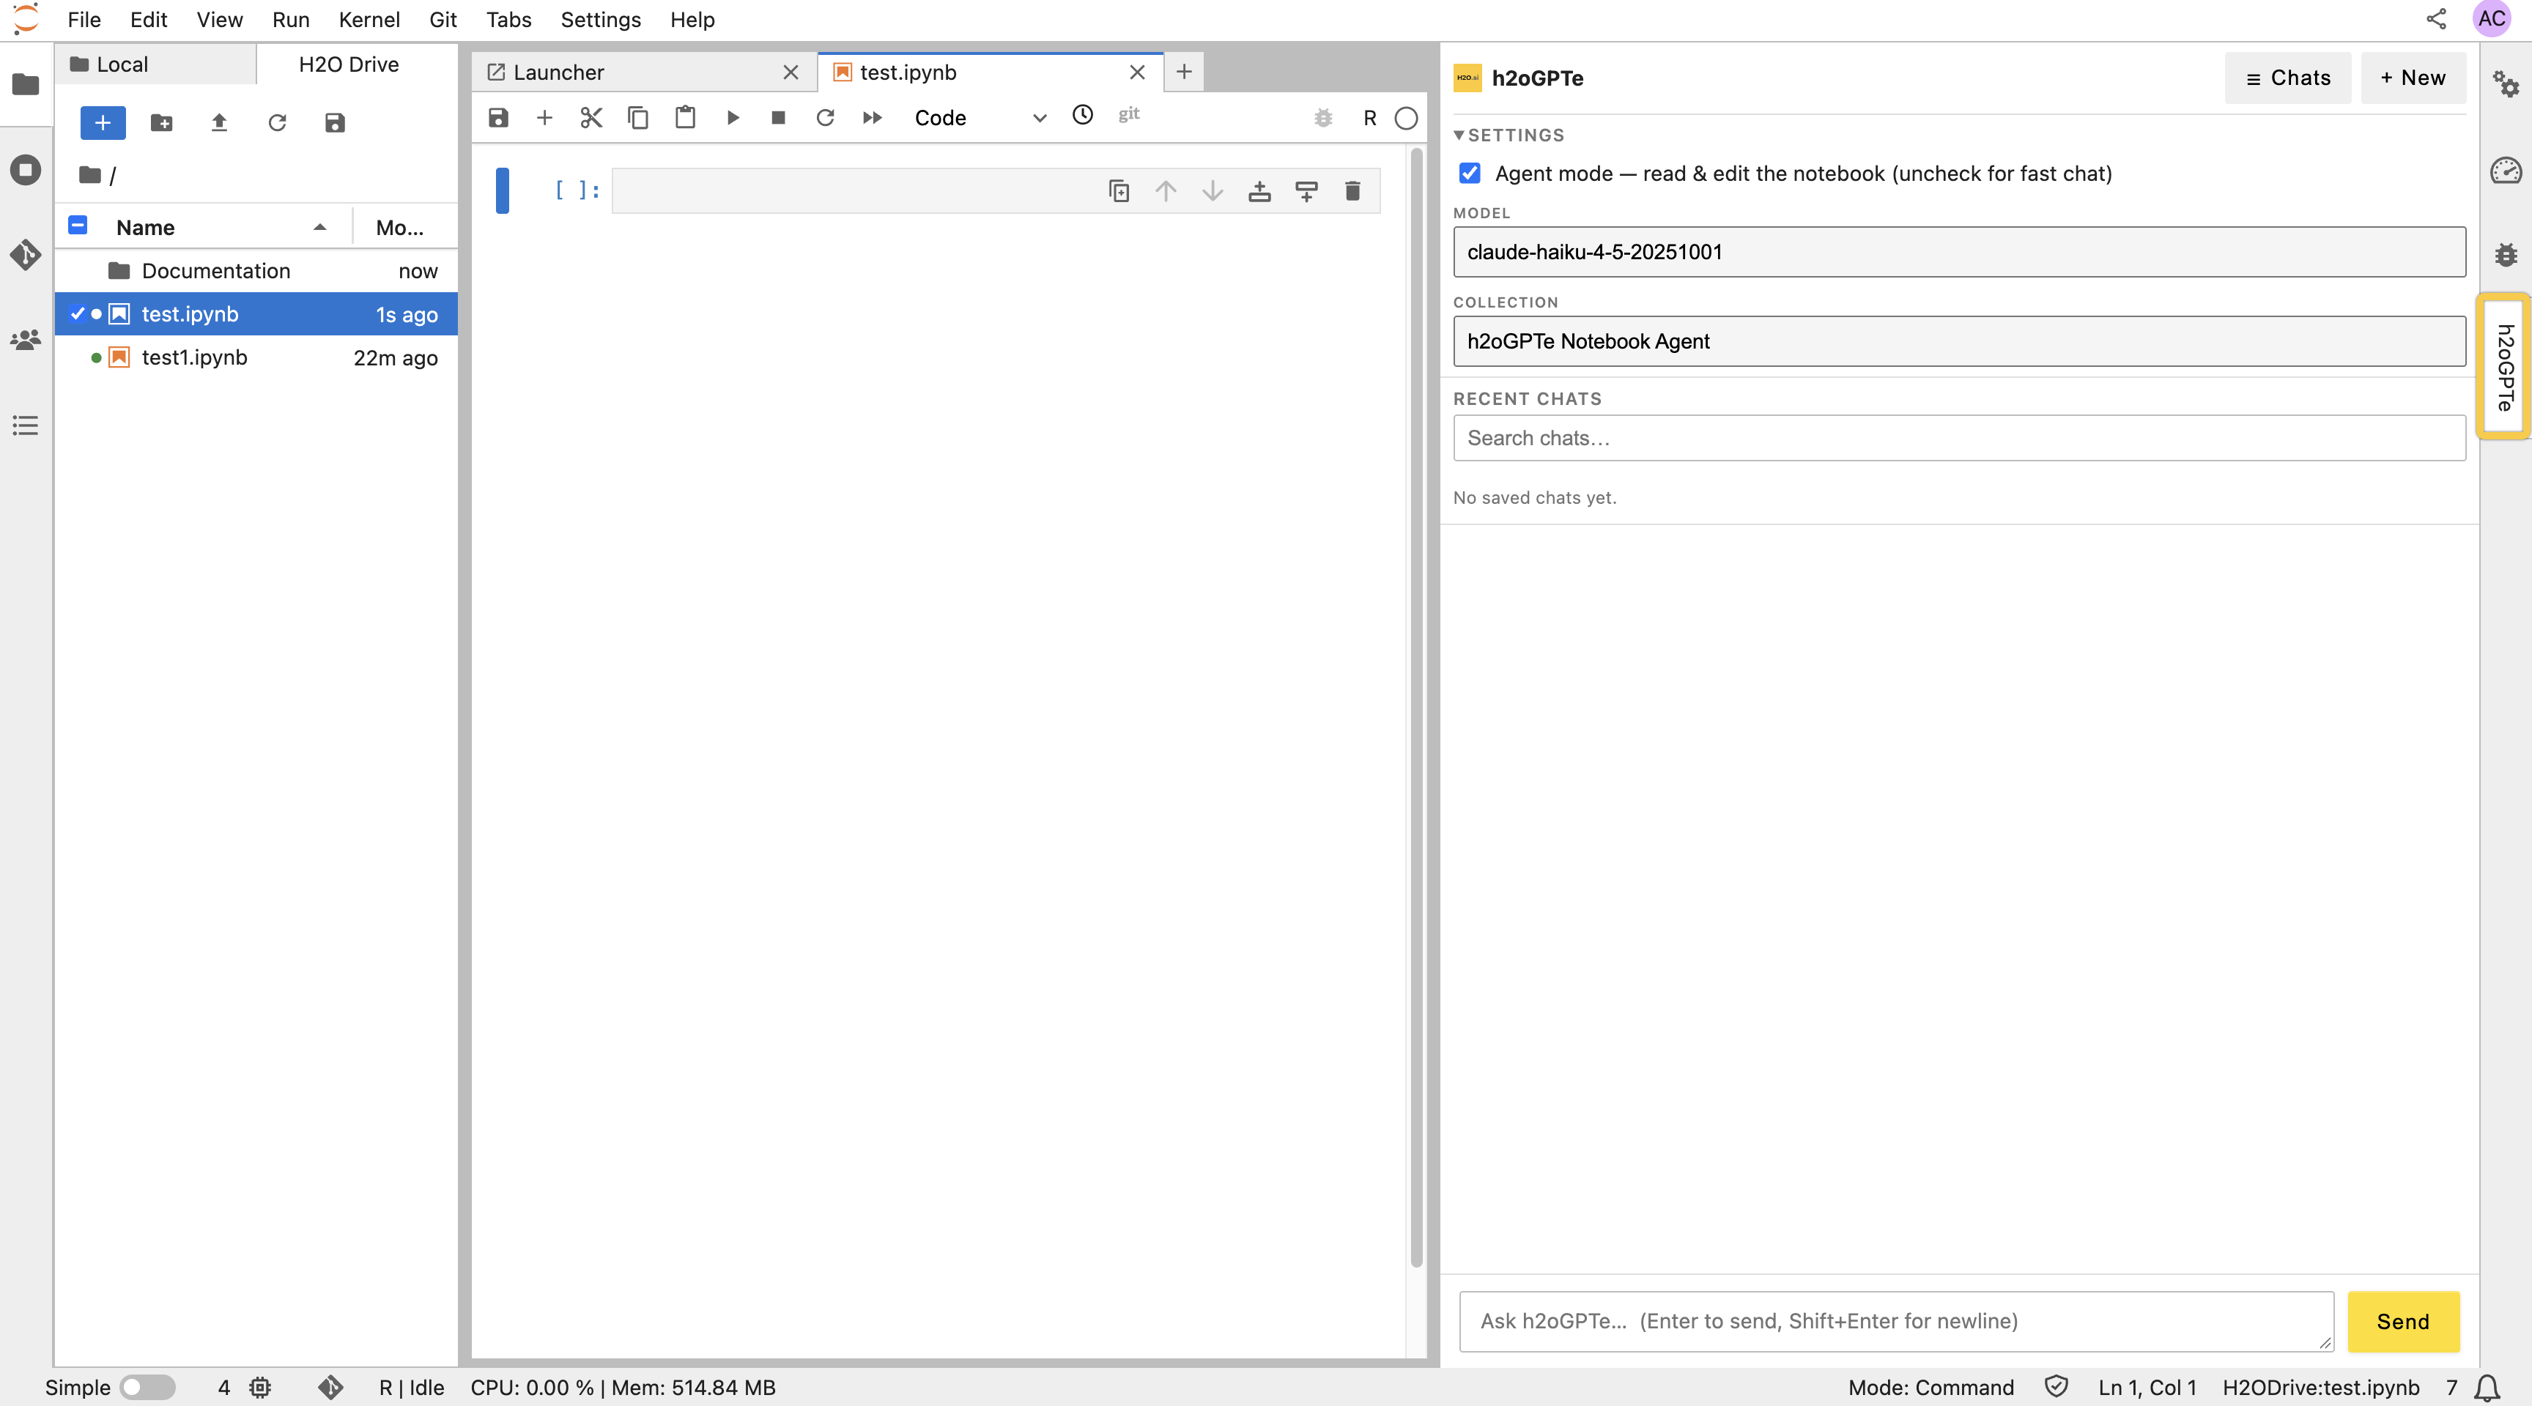This screenshot has width=2532, height=1406.
Task: Open the File Browser sidebar icon
Action: (x=26, y=84)
